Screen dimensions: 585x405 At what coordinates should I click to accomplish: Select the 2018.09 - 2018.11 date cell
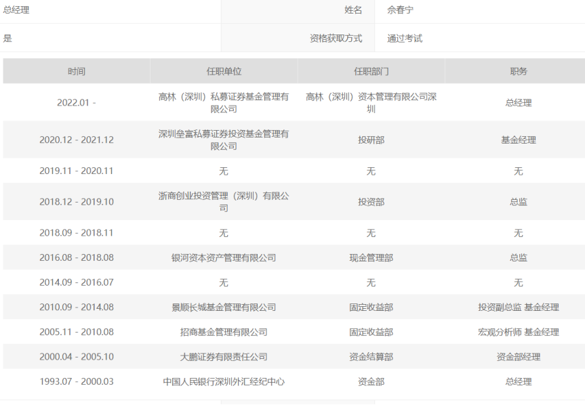(77, 232)
